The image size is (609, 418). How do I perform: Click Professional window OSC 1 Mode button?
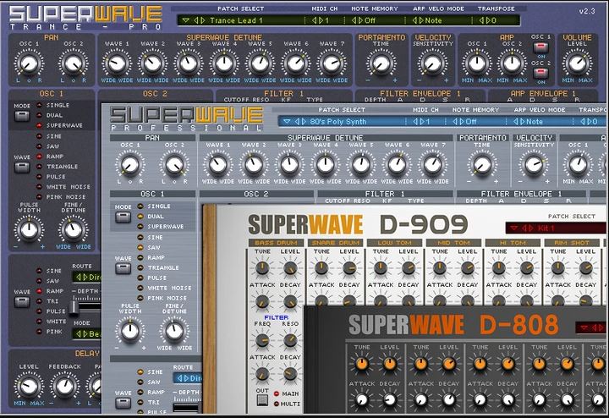tap(123, 217)
